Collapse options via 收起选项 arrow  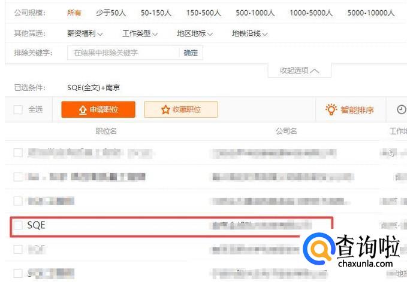(x=314, y=70)
